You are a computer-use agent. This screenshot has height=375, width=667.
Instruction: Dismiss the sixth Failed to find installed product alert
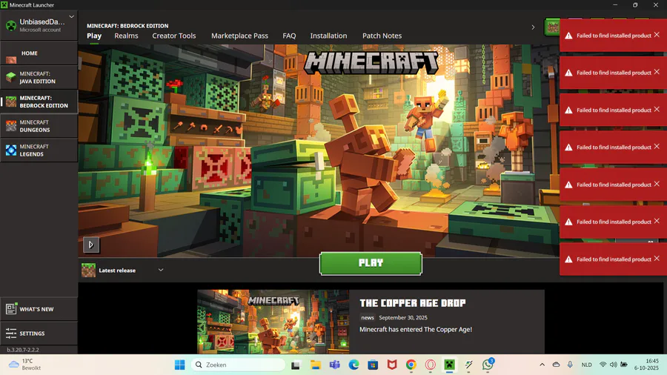(657, 221)
